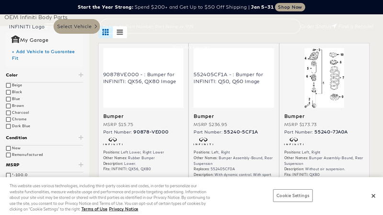Enable the Chrome color filter
Viewport: 383px width, 215px height.
tap(9, 119)
